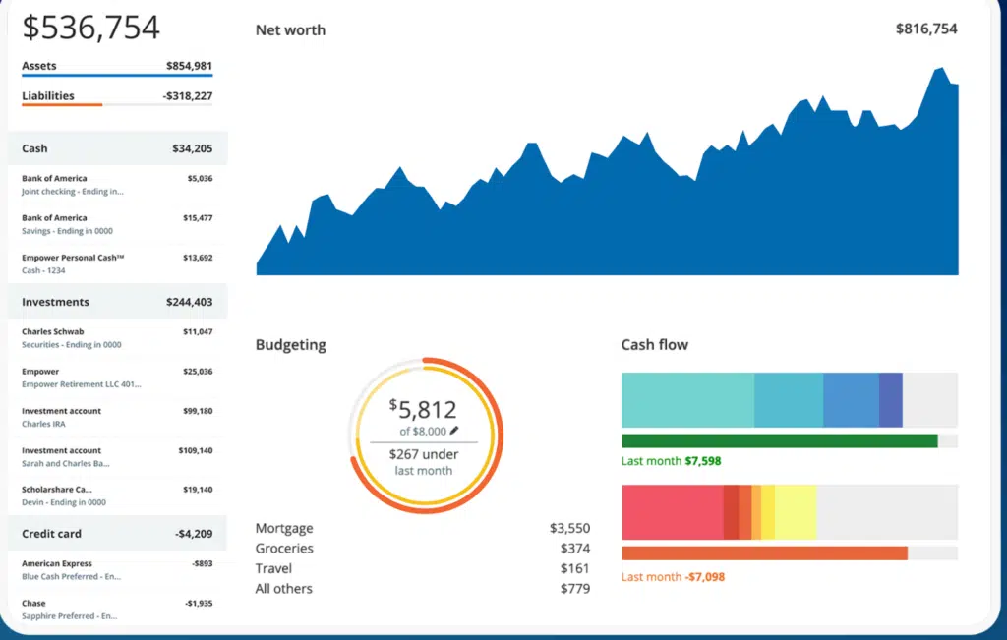Select American Express Blue Cash Preferred card
This screenshot has width=1007, height=640.
[117, 570]
